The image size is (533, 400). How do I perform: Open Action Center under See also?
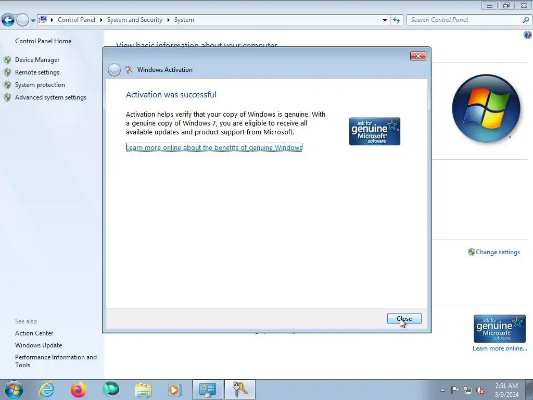click(x=34, y=333)
